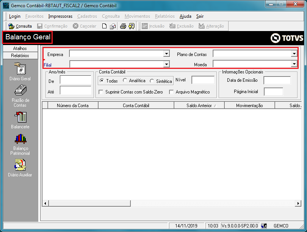Switch to the Relatórios sidebar tab
Viewport: 307px width, 232px height.
[x=20, y=56]
